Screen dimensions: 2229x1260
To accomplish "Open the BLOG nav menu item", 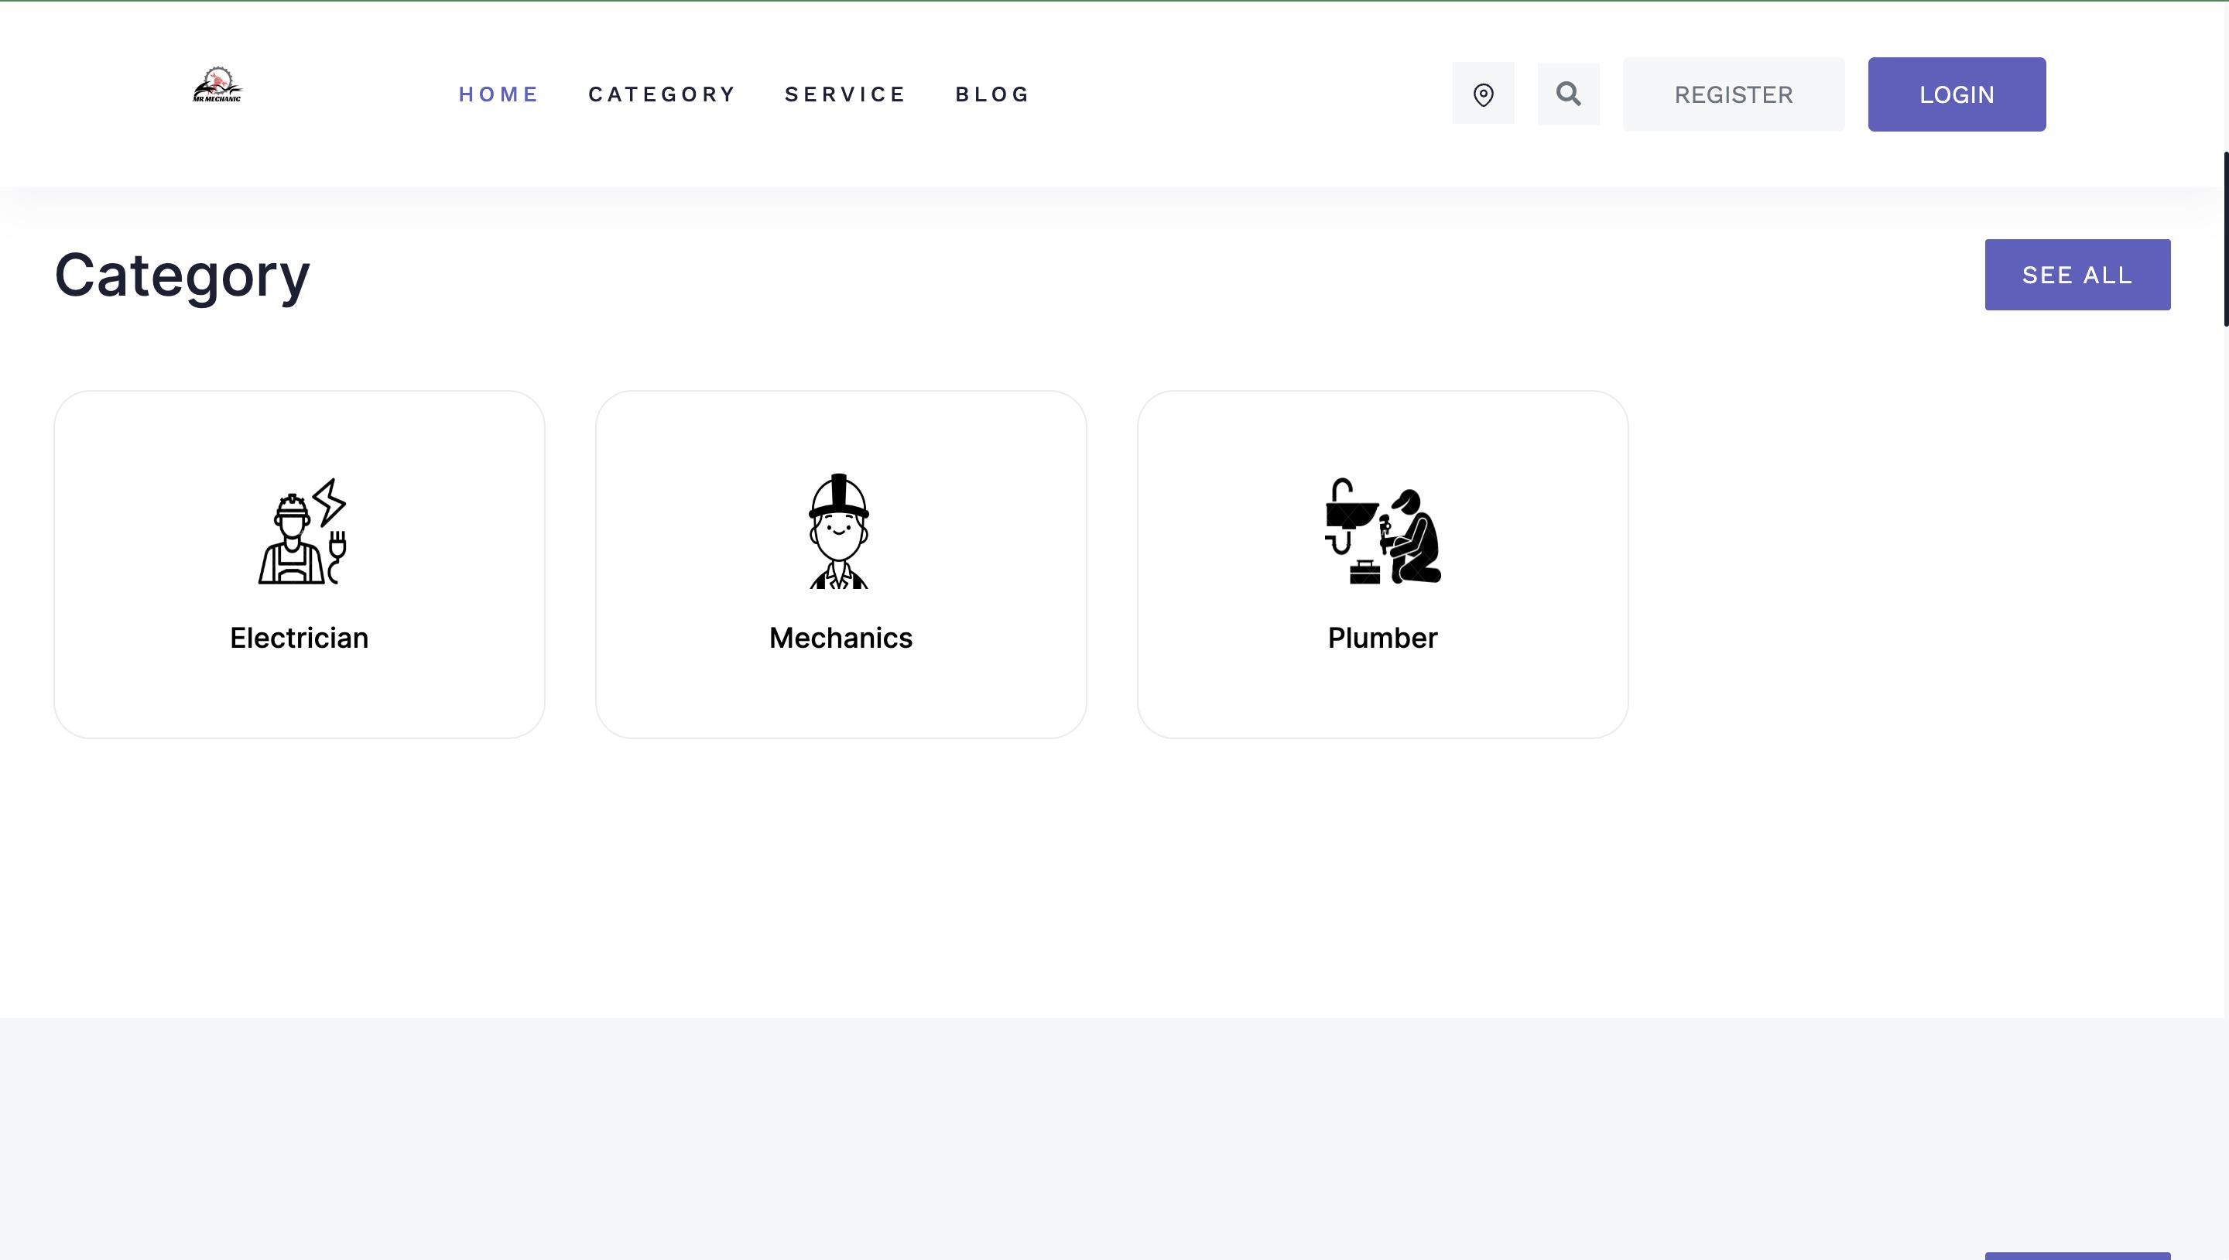I will (992, 94).
